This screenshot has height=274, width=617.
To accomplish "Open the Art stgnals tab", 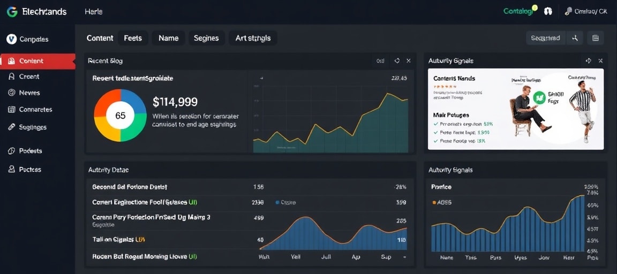I will click(x=253, y=38).
